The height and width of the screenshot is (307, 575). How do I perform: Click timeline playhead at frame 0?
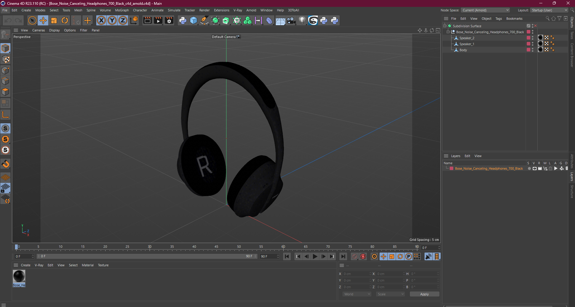click(16, 247)
